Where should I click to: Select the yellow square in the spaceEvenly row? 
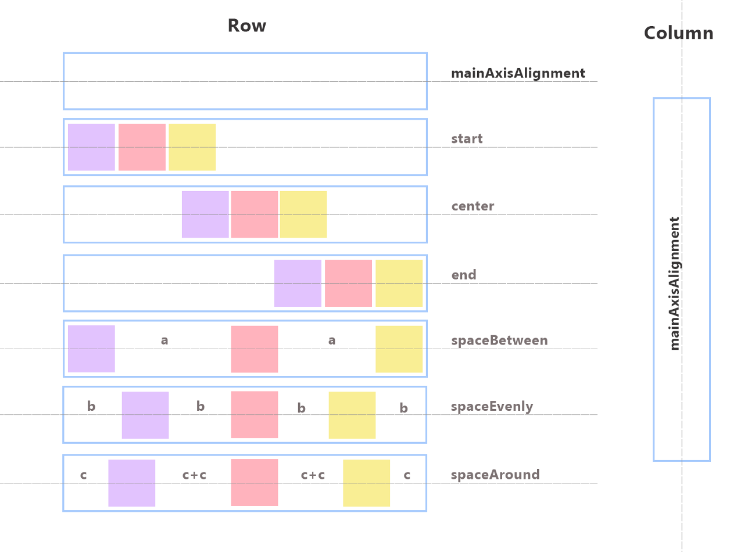(x=352, y=415)
